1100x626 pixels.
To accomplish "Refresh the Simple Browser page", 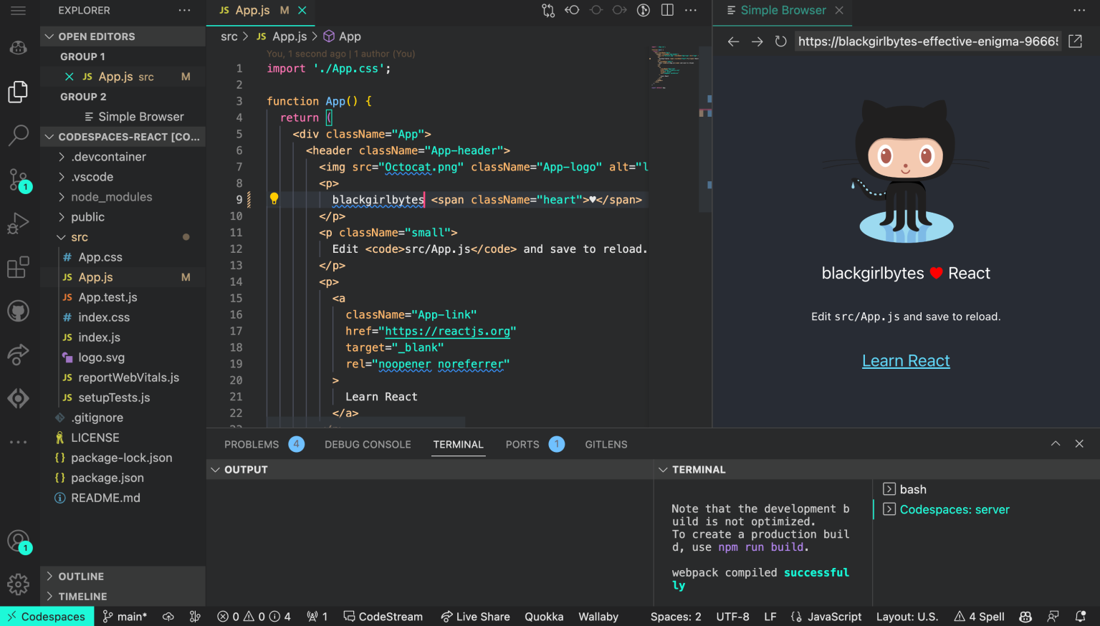I will pyautogui.click(x=781, y=41).
